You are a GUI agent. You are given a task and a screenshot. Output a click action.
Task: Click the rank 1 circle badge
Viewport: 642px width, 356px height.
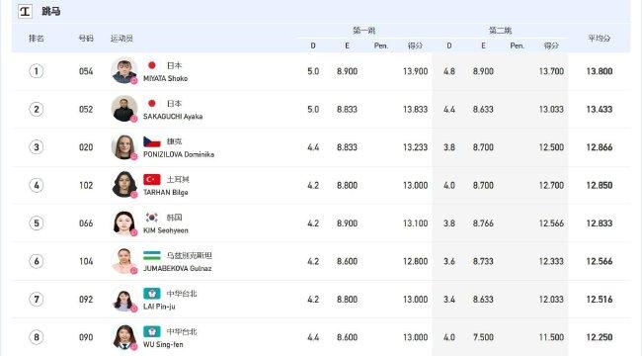pyautogui.click(x=36, y=71)
